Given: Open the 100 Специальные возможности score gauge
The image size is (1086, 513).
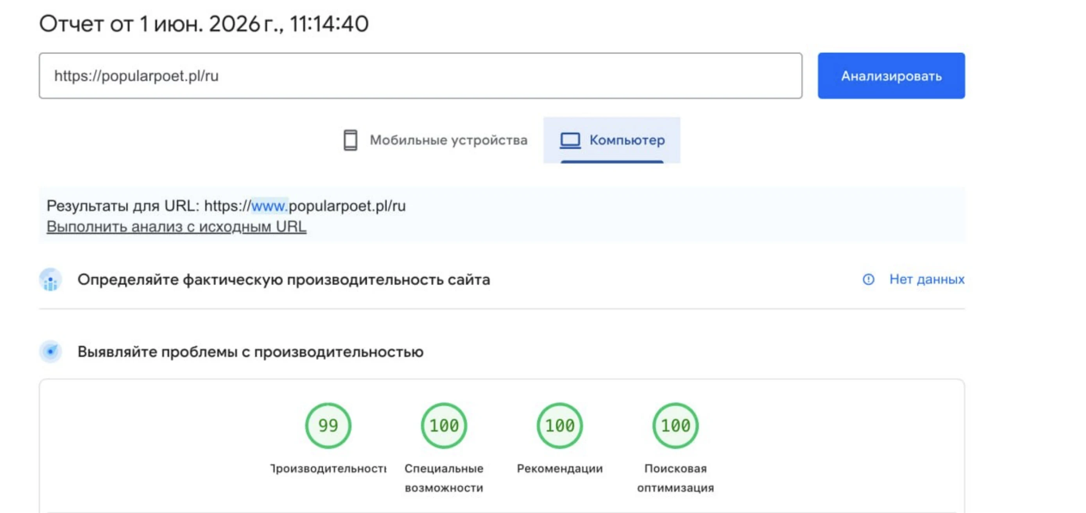Looking at the screenshot, I should pyautogui.click(x=444, y=425).
